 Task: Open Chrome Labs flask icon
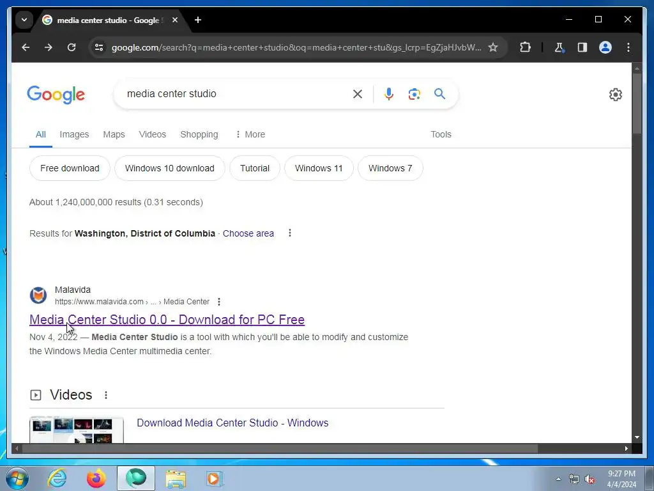click(x=559, y=47)
